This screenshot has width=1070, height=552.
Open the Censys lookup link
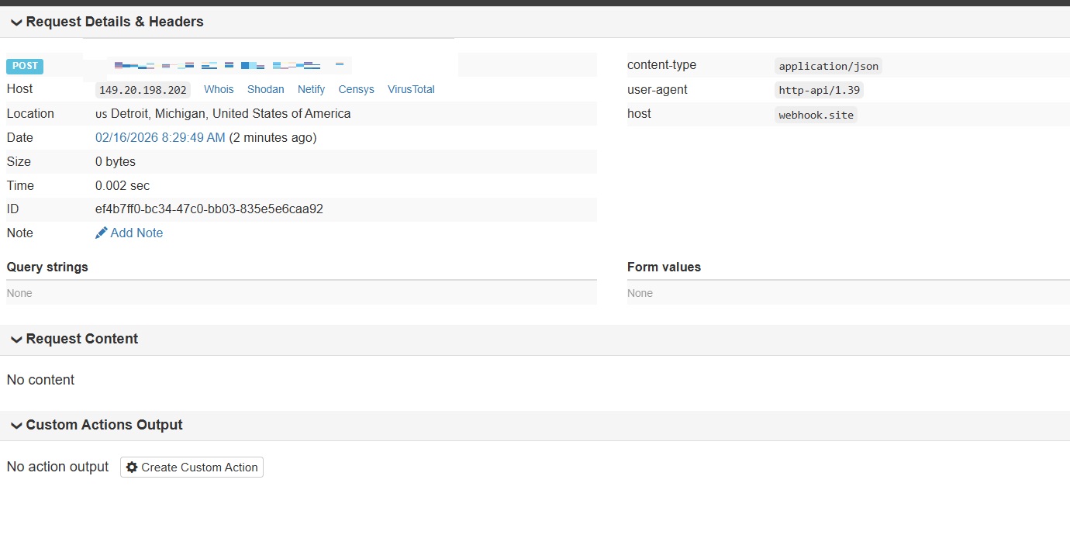pos(356,89)
